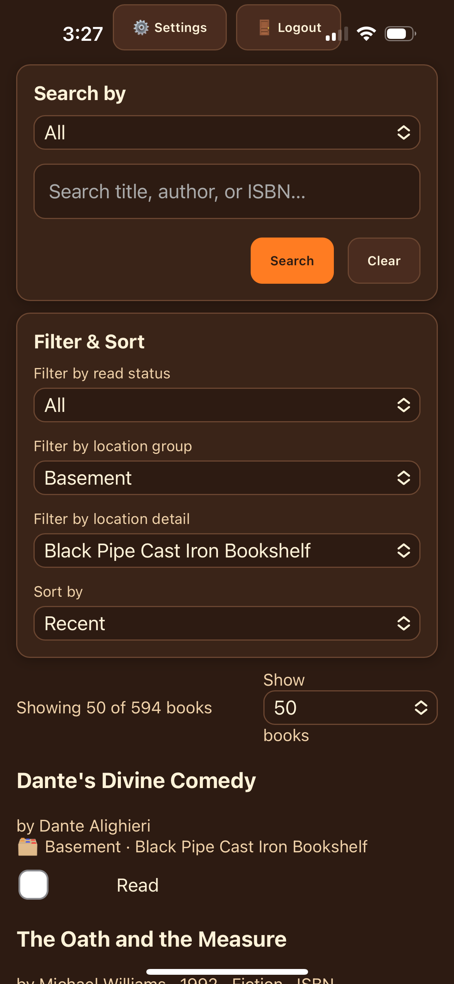
Task: Check the Read box for Dante's Divine Comedy
Action: coord(33,884)
